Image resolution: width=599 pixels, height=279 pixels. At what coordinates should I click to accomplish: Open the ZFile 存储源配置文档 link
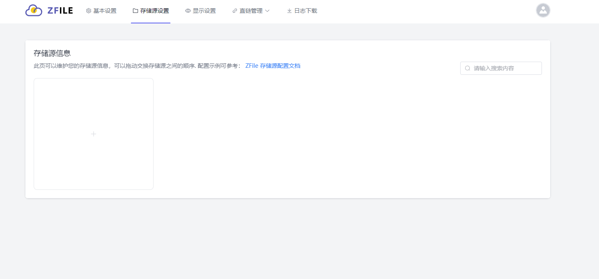tap(273, 65)
